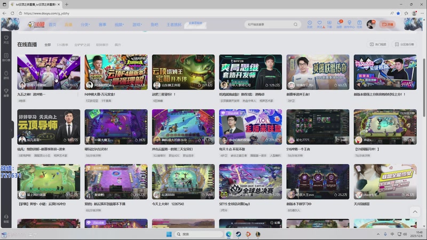
Task: Open 游戏 mouse icon in left sidebar
Action: [6, 75]
